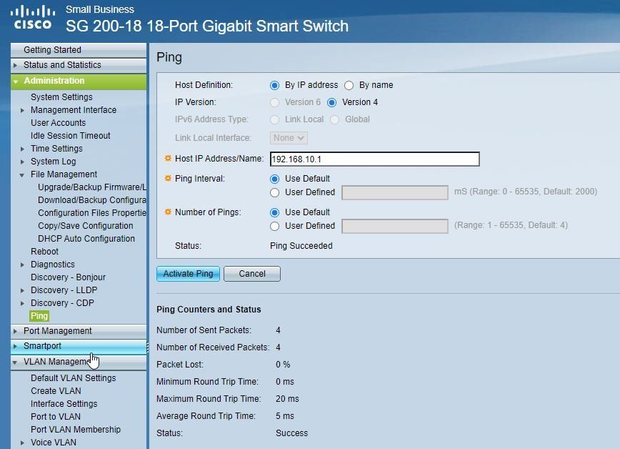Open the Administration menu section
The width and height of the screenshot is (620, 449).
[79, 81]
